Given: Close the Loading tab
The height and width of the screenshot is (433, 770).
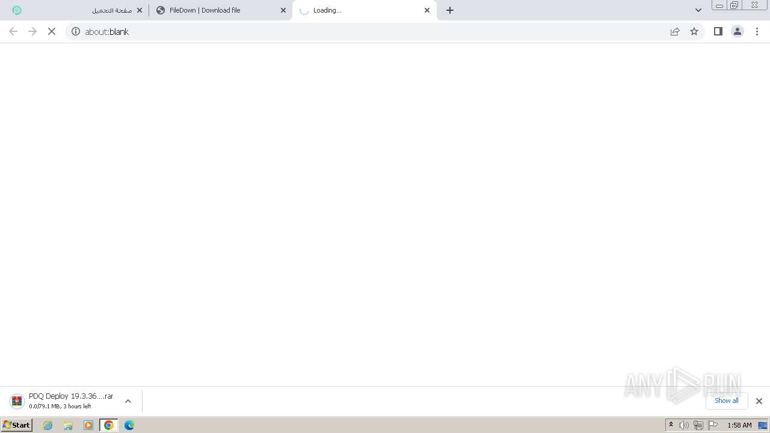Looking at the screenshot, I should pos(427,10).
